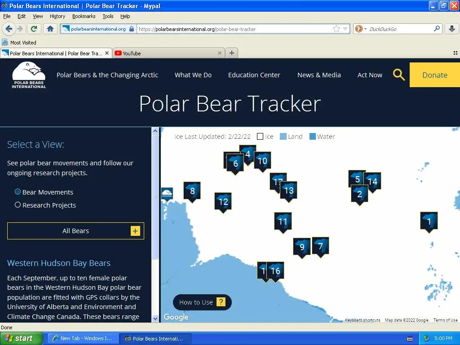Select bear marker number 5 on the map

(357, 178)
